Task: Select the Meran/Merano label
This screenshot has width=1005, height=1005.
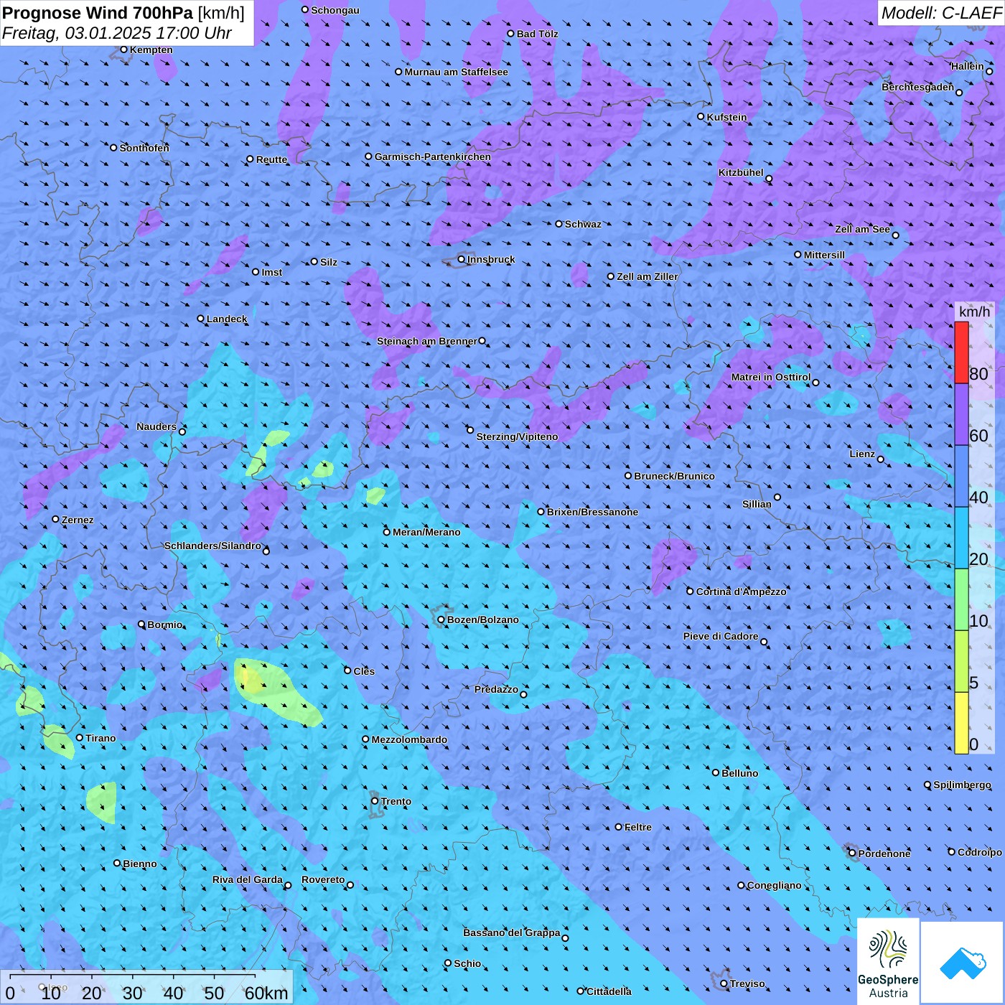Action: [x=426, y=532]
